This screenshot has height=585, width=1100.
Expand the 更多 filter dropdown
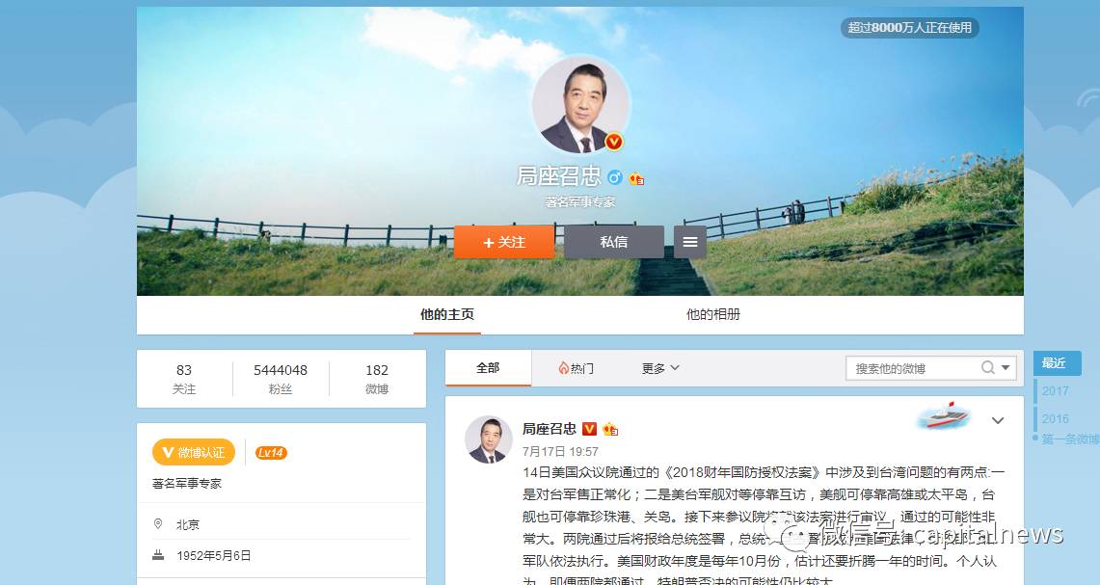coord(660,368)
